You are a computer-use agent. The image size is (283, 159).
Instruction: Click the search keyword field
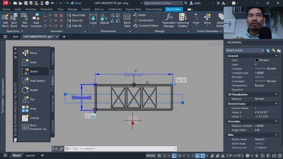(163, 3)
